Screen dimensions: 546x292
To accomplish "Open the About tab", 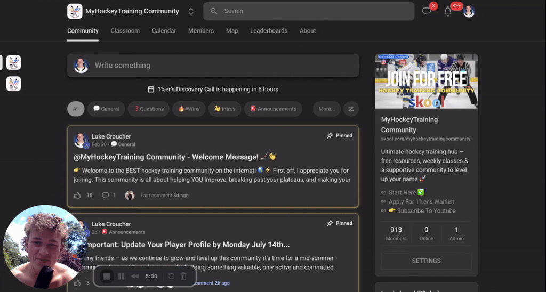I will (x=308, y=30).
